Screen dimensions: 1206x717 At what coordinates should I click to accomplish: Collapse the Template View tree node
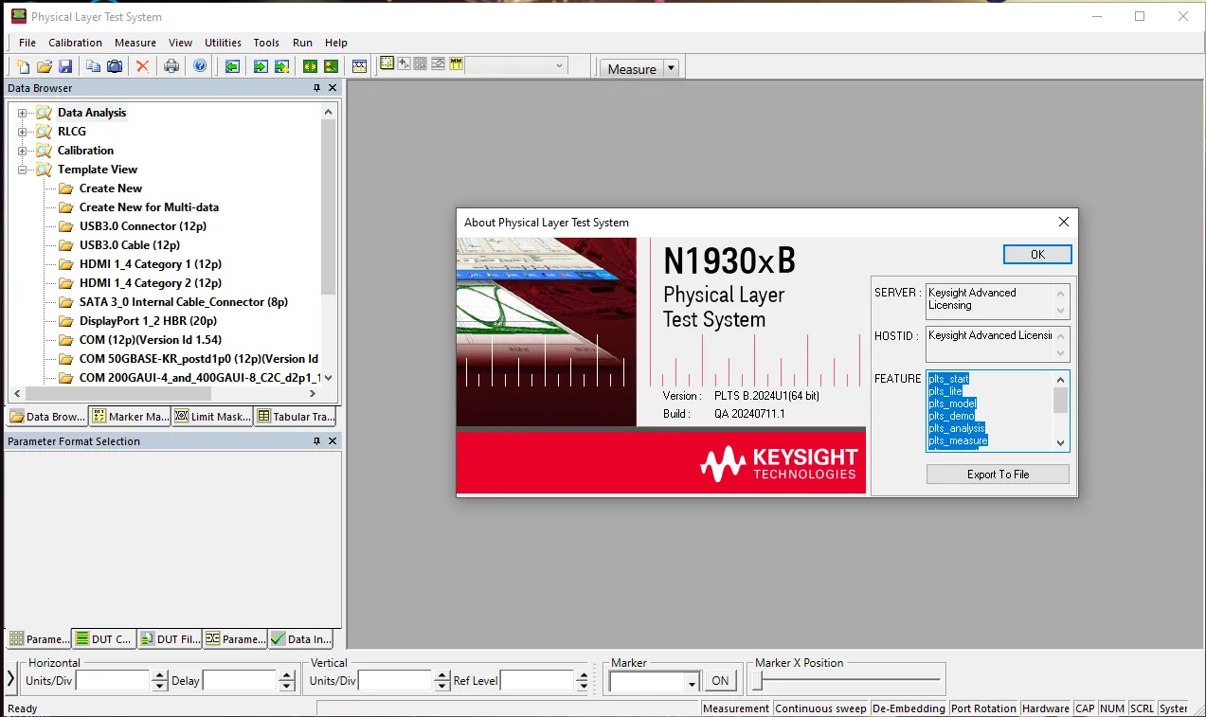click(x=22, y=170)
